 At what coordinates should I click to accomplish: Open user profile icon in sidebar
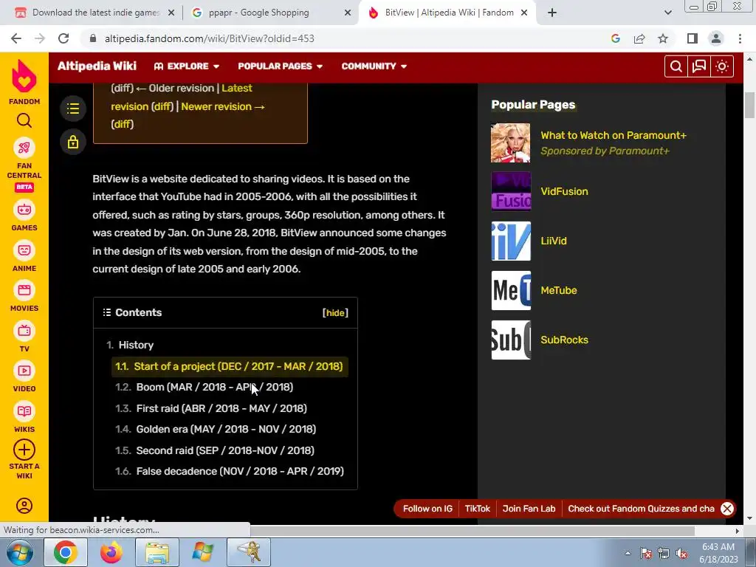[24, 505]
